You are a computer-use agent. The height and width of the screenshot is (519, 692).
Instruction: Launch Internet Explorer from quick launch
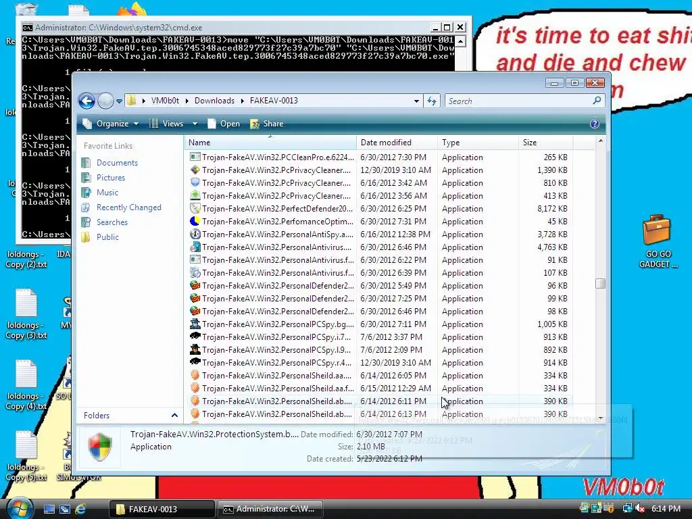80,509
